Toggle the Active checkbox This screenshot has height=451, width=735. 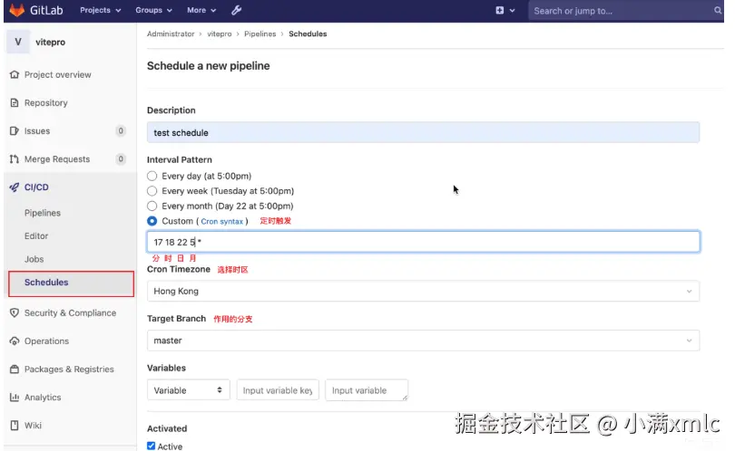pos(151,446)
